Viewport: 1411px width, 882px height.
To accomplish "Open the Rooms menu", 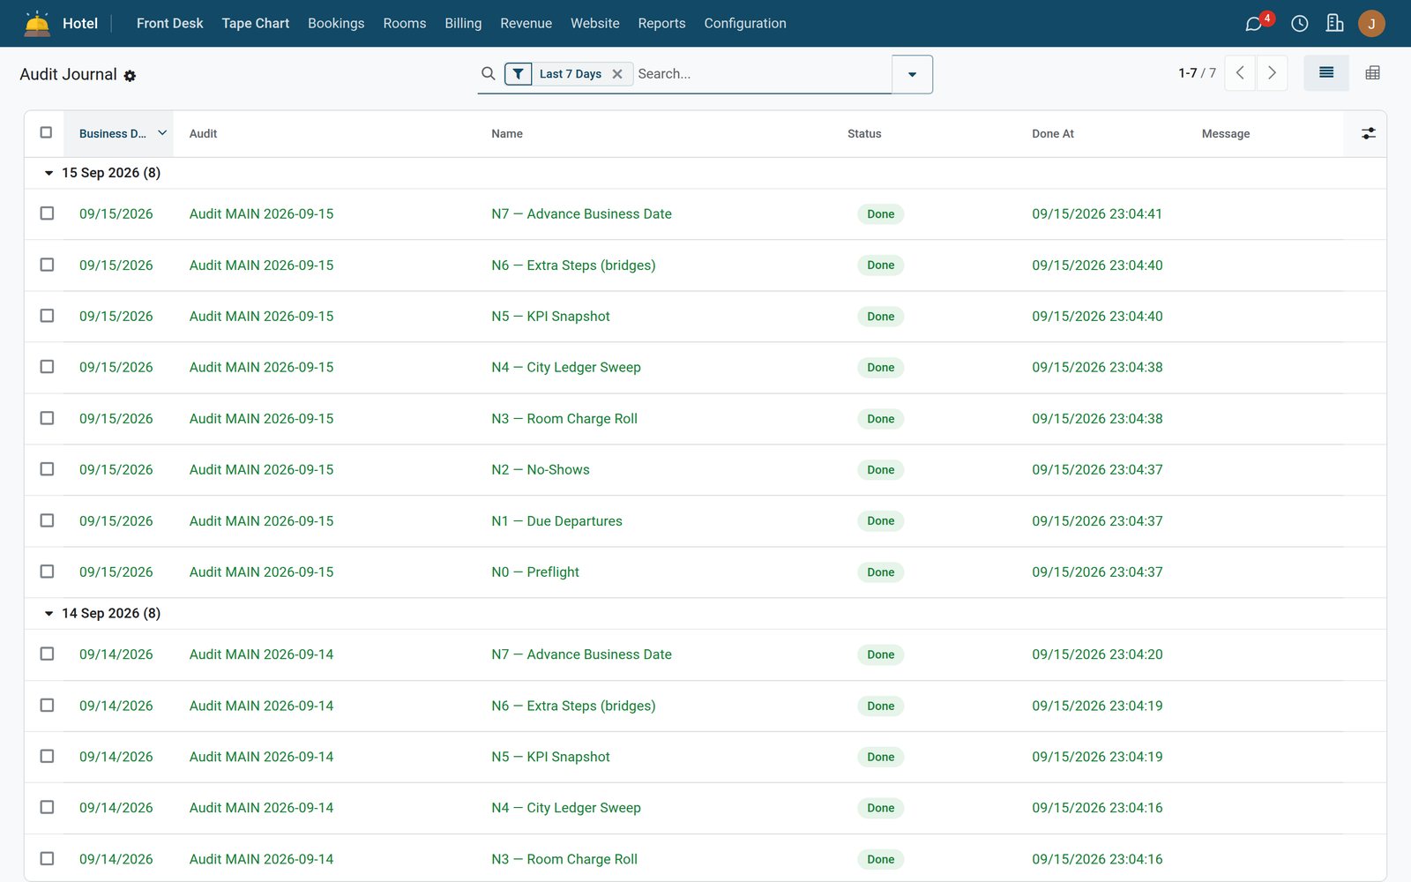I will coord(405,24).
